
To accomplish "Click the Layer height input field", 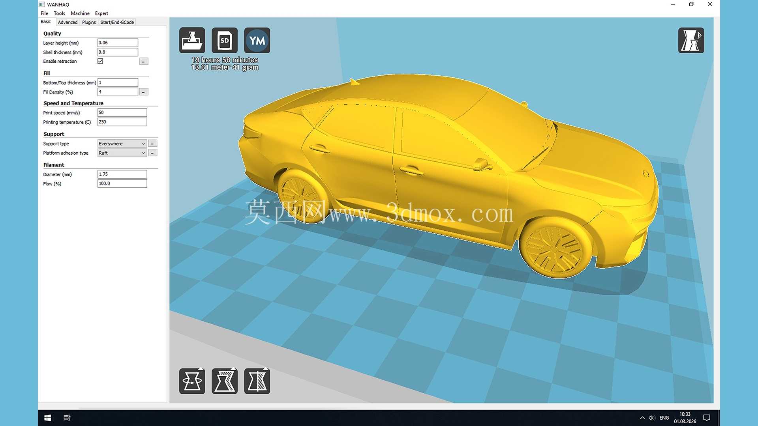I will click(x=118, y=43).
